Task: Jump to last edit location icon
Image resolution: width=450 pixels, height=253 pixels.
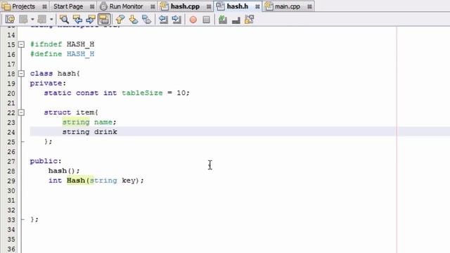Action: (9, 20)
